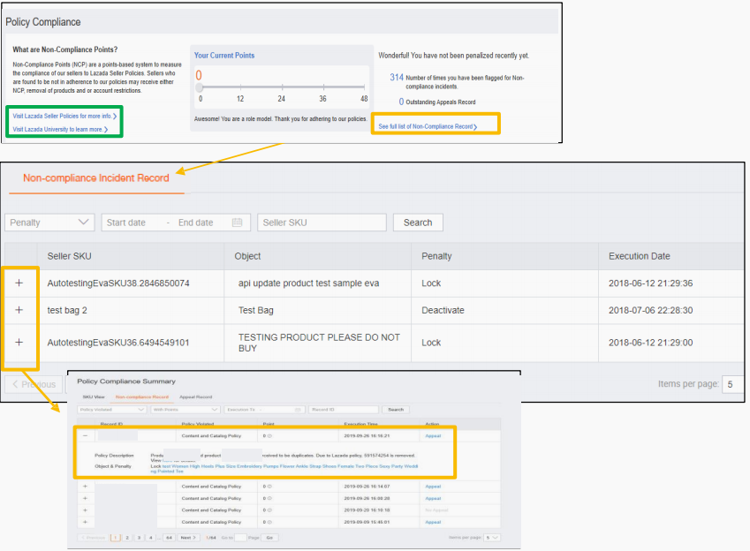Switch to the SKU View tab
The height and width of the screenshot is (551, 750).
click(93, 397)
